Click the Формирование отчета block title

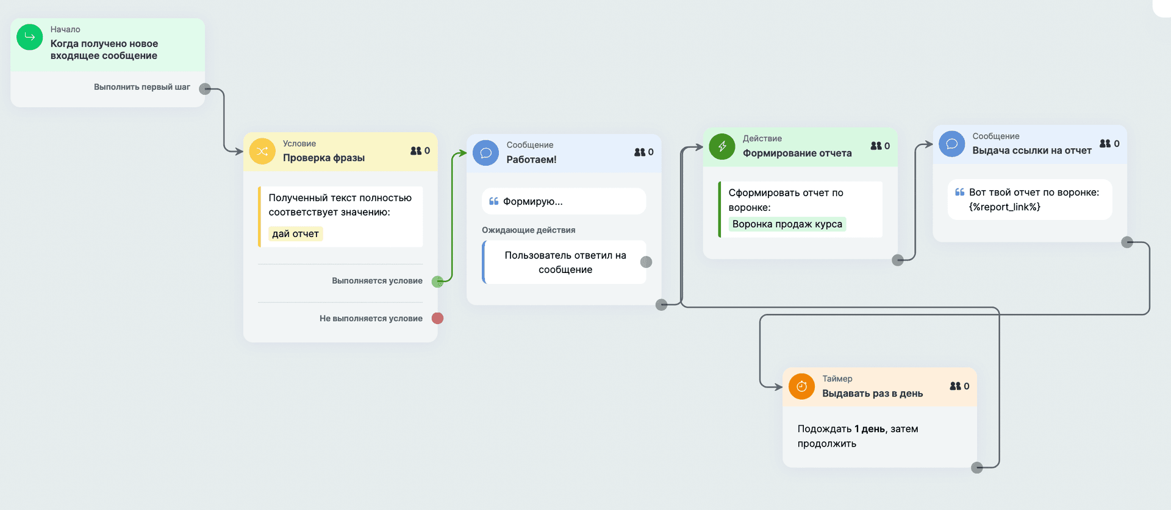click(x=797, y=153)
